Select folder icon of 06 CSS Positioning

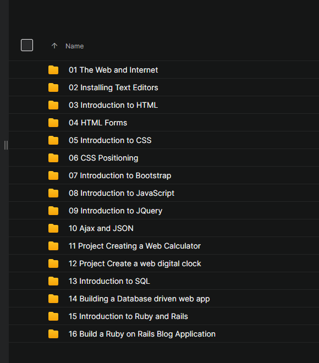53,158
